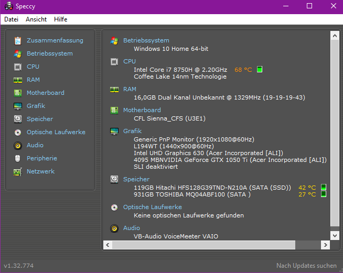Click the Audio heading link in summary

pyautogui.click(x=132, y=228)
